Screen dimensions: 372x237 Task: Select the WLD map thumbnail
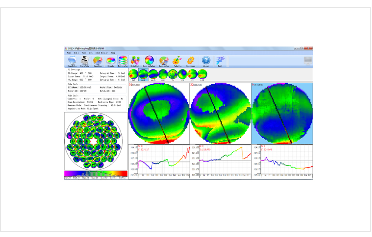coord(153,74)
